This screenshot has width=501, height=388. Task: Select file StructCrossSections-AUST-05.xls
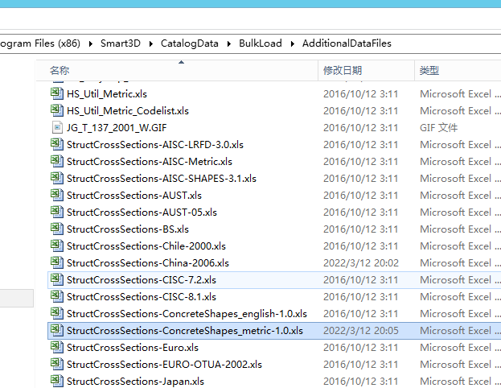[142, 213]
